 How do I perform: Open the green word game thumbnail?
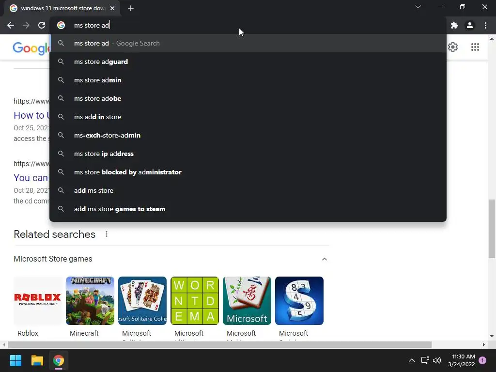(x=195, y=301)
